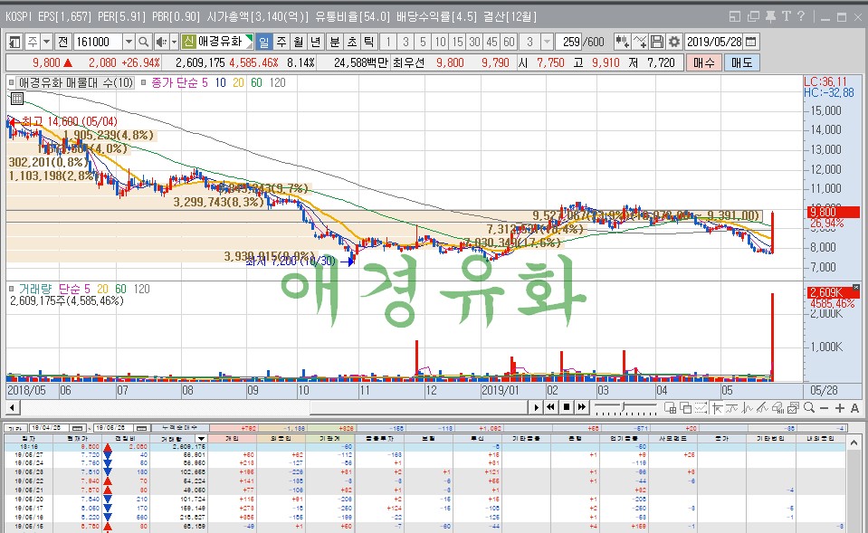Select the 월 monthly period toggle

(x=299, y=42)
